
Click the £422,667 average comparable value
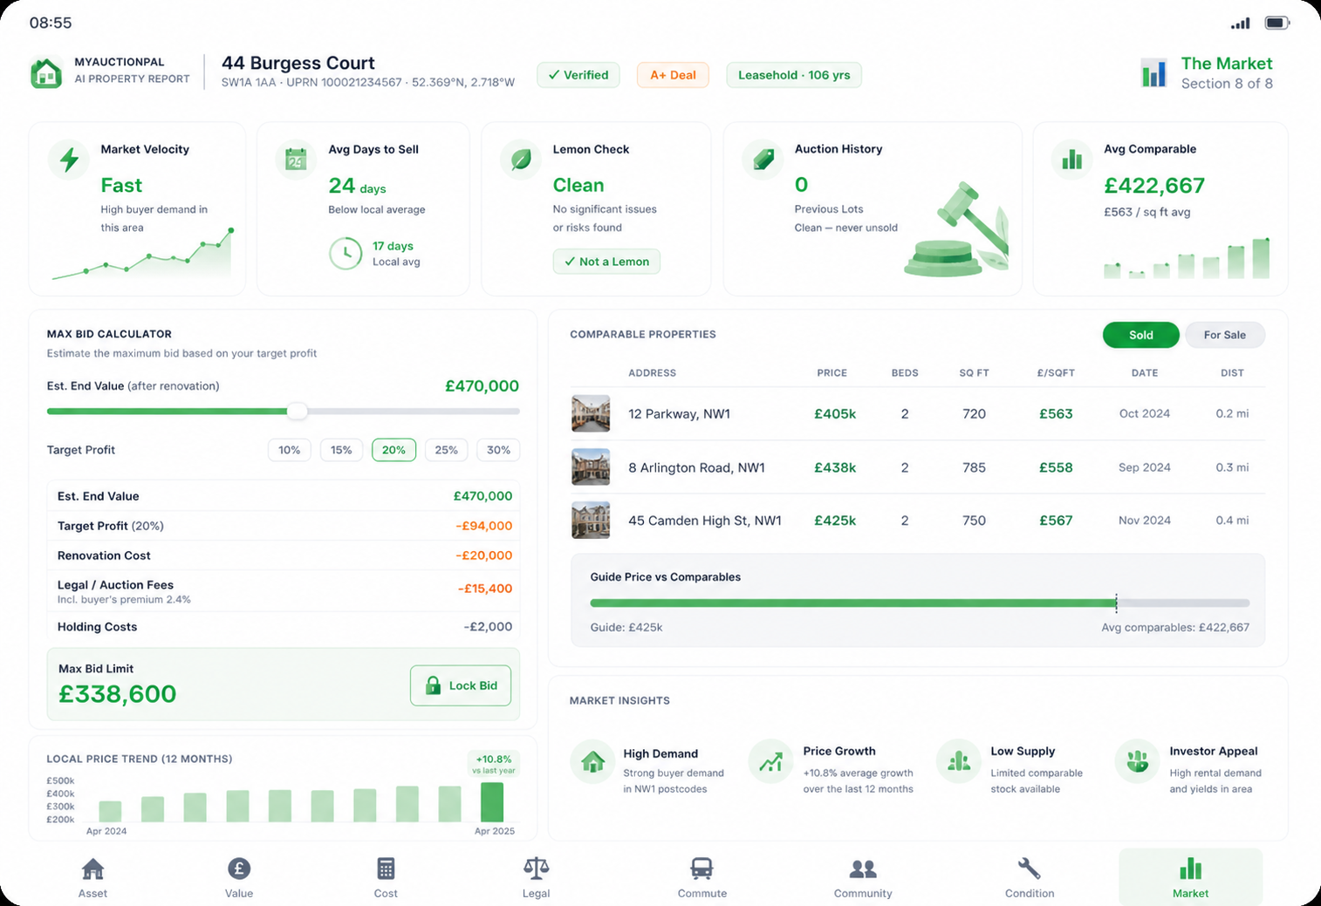[1154, 186]
